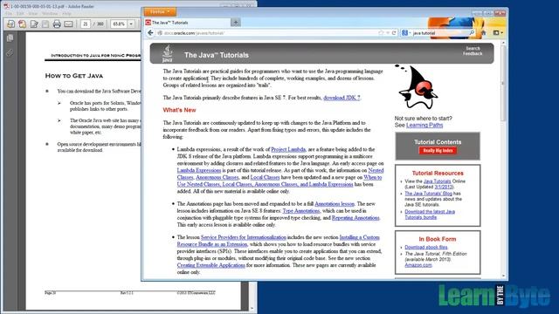Image resolution: width=559 pixels, height=314 pixels.
Task: Click Download the latest Java Tutorials bundle link
Action: 430,215
